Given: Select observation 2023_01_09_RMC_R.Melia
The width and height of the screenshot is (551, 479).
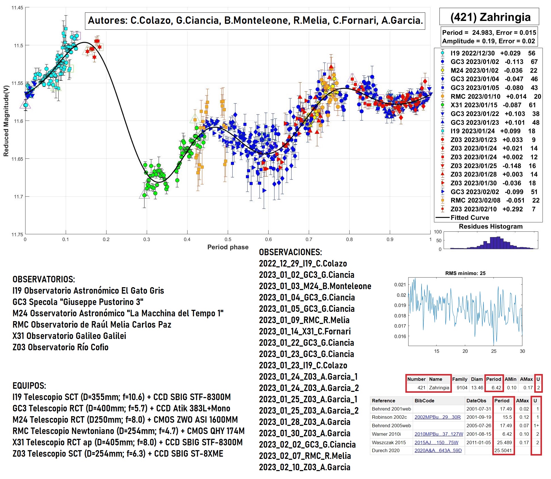Looking at the screenshot, I should coord(304,320).
